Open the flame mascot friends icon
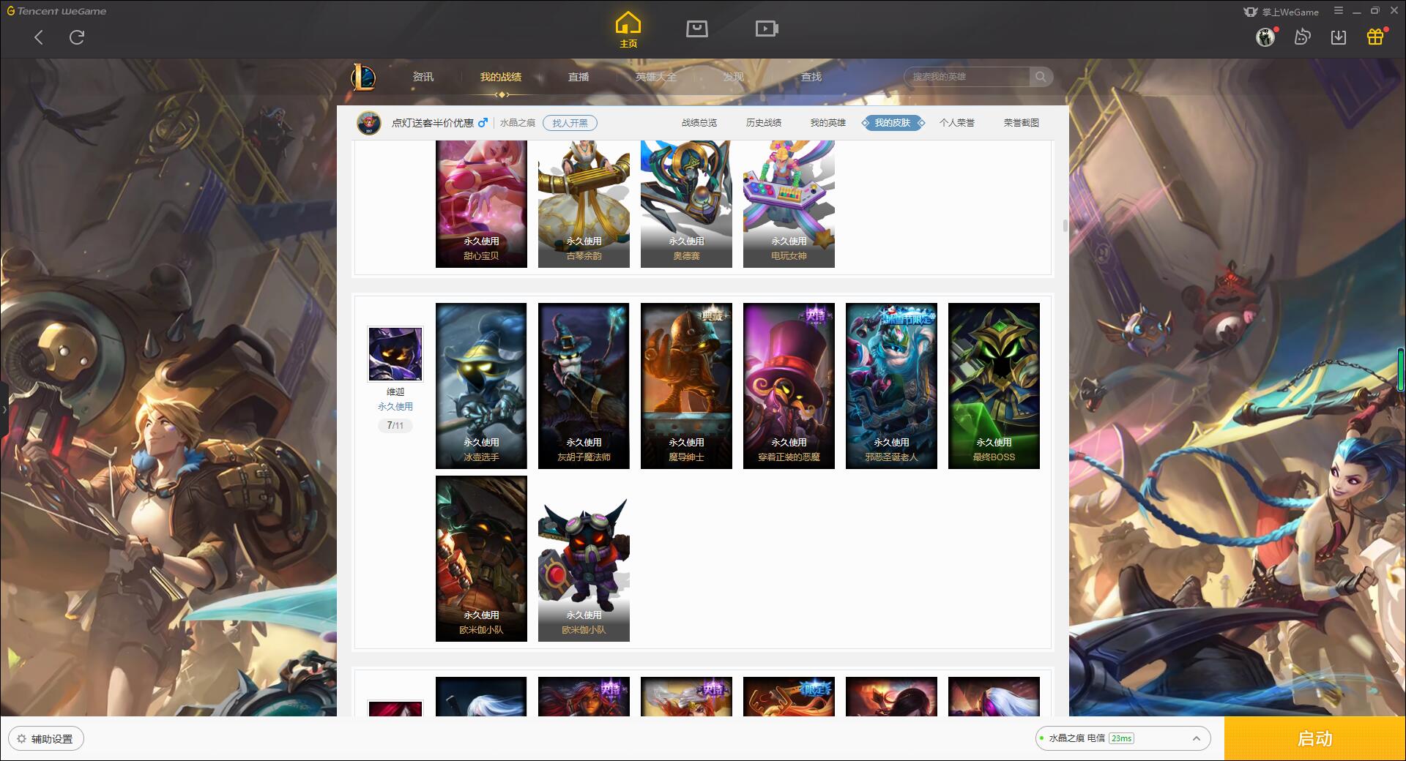 [x=1302, y=37]
